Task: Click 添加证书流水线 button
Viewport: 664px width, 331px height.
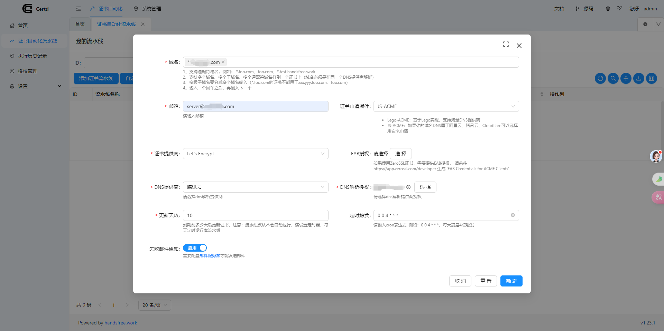Action: click(x=96, y=78)
